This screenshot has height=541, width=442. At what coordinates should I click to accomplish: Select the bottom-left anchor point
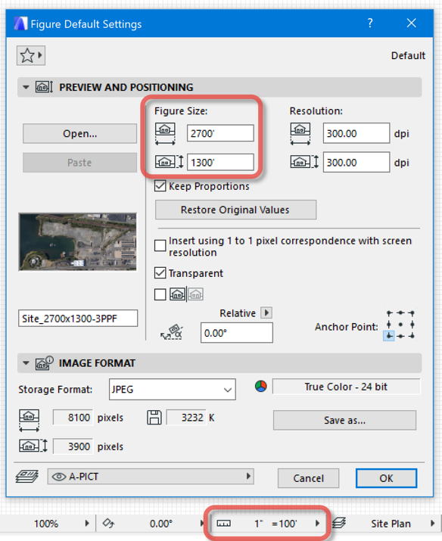[389, 336]
